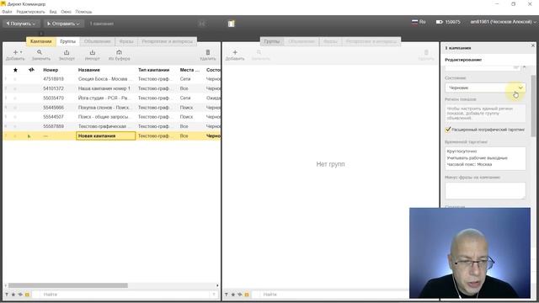Select campaign 55544507 row

tap(112, 117)
